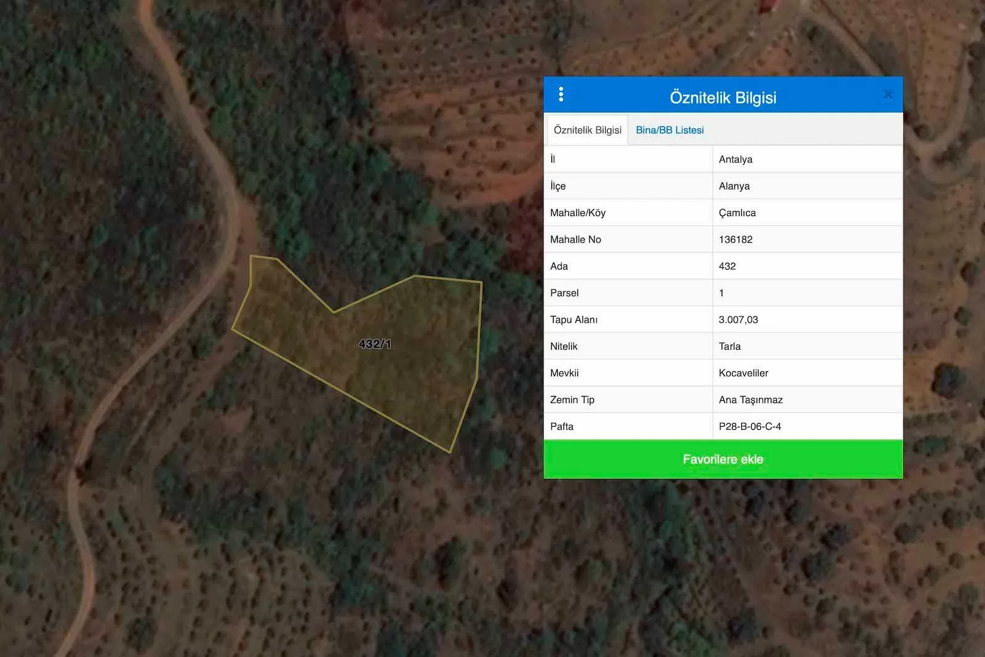Screen dimensions: 985x657
Task: Click the Favorilere ekle button
Action: [723, 459]
